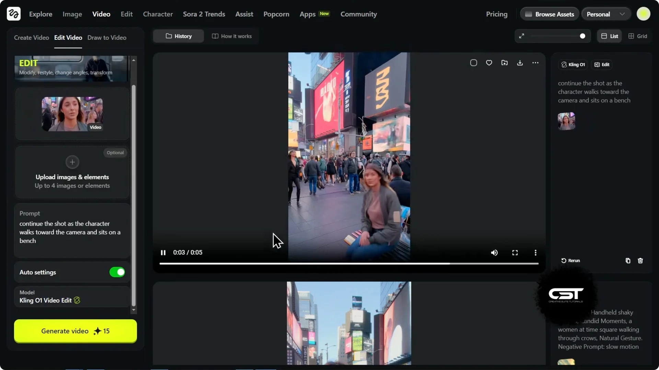Open the Model selector showing Kling O1
This screenshot has width=659, height=370.
tap(72, 297)
